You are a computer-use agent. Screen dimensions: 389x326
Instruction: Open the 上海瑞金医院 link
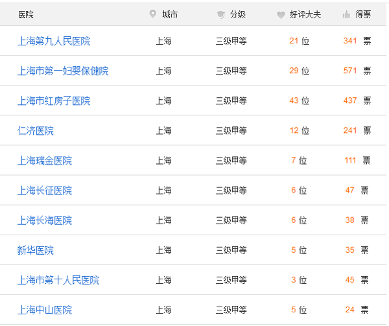tap(45, 161)
